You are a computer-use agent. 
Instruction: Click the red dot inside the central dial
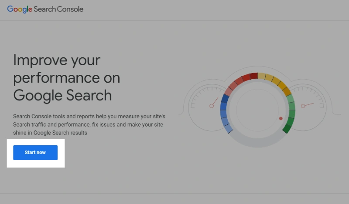pos(281,119)
